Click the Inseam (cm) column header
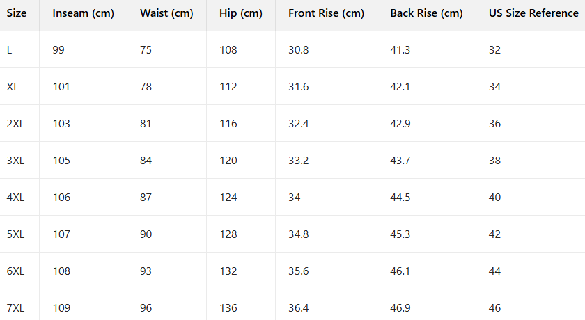 [83, 13]
